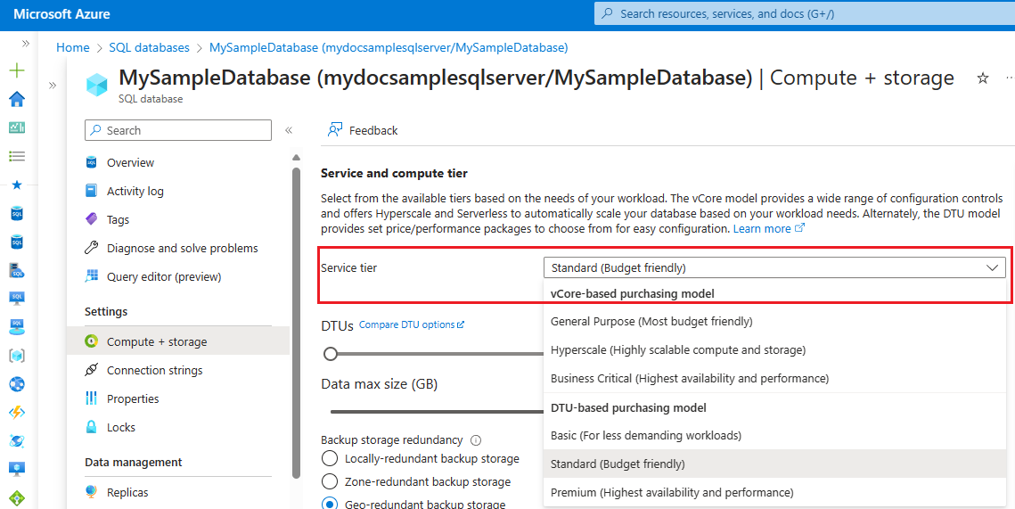Select Zone-redundant backup storage radio
1015x509 pixels.
[x=330, y=481]
